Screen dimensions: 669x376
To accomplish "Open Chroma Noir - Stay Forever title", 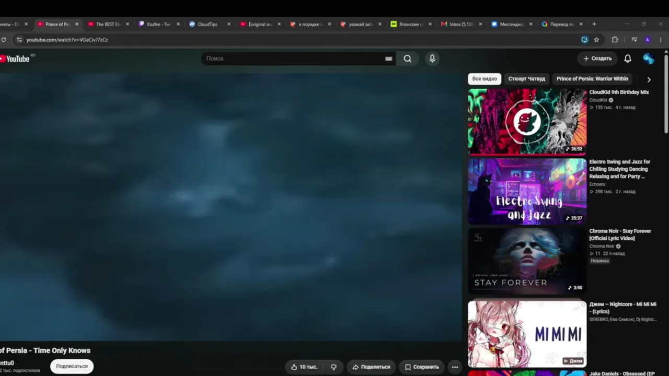I will 620,234.
